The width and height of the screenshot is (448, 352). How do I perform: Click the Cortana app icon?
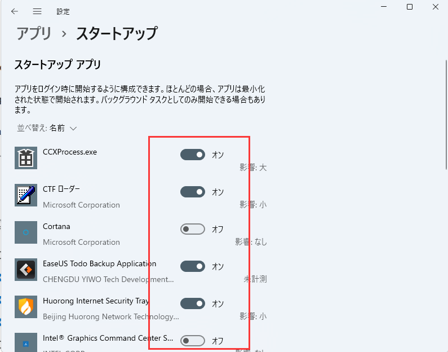point(26,232)
